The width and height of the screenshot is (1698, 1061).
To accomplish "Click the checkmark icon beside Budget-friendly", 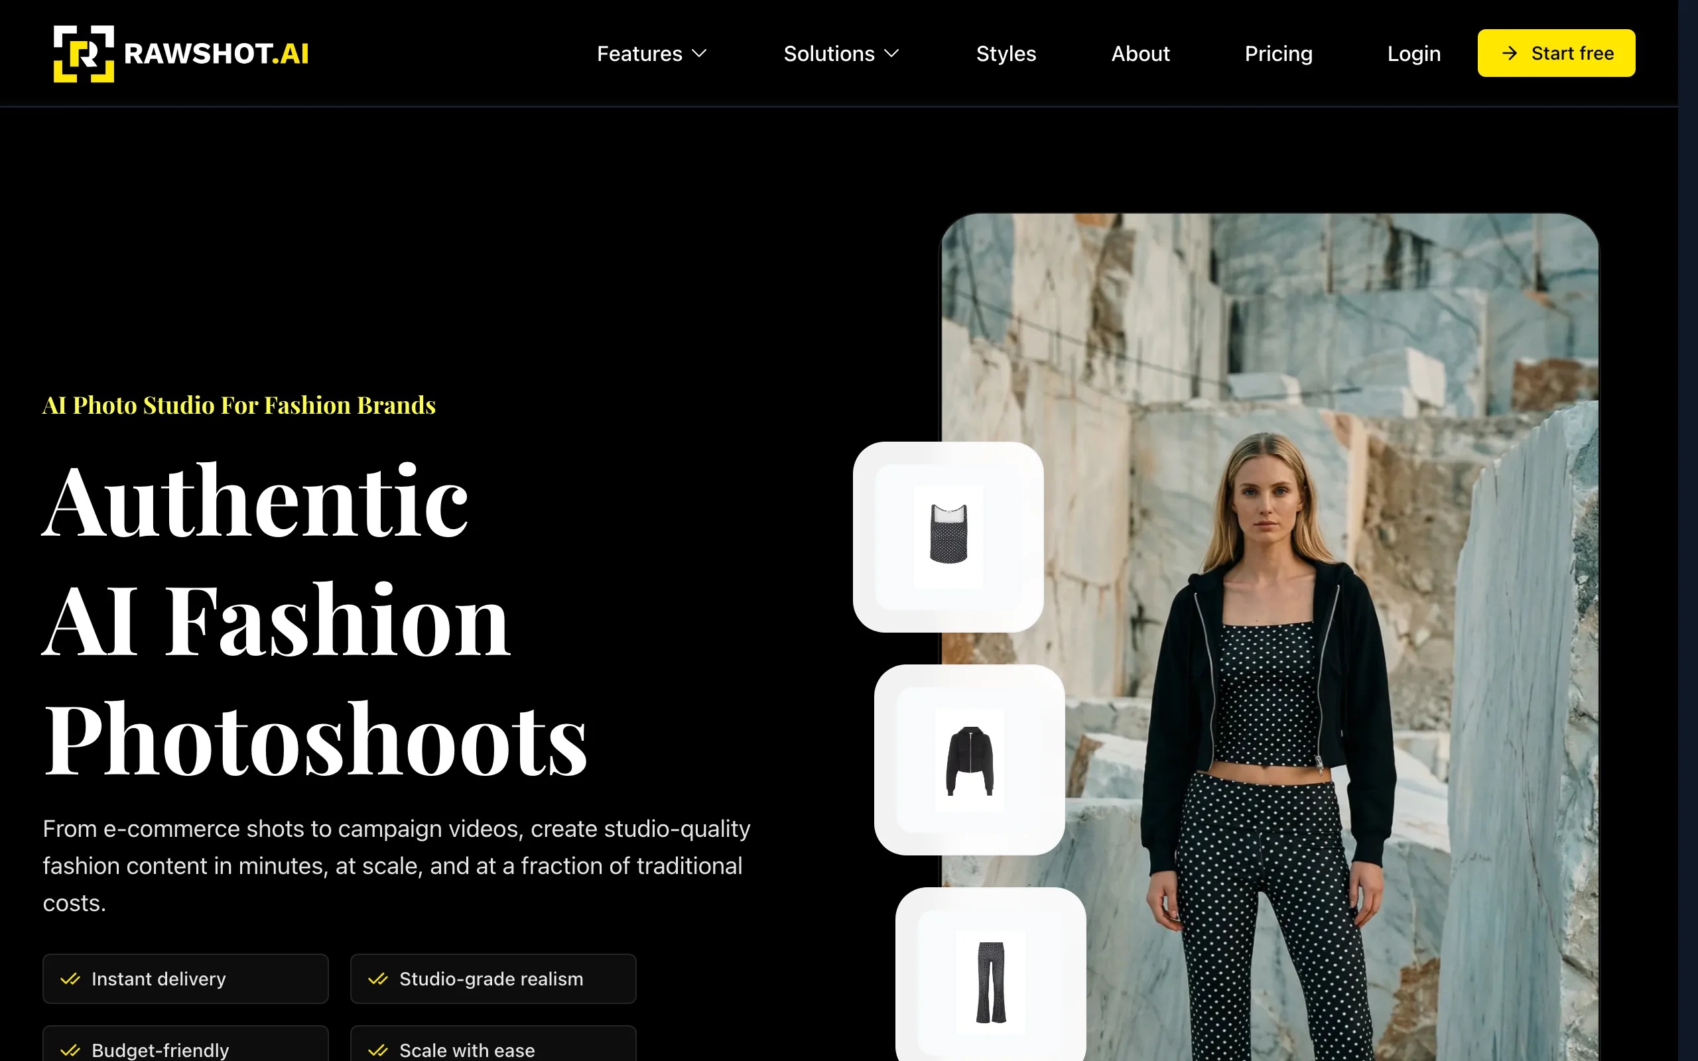I will [71, 1050].
